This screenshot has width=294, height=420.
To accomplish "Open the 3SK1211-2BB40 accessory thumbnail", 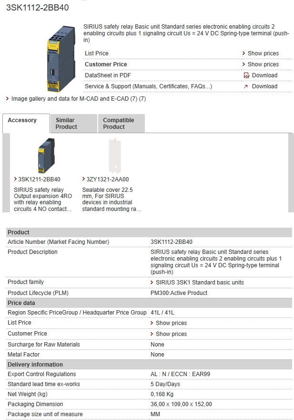I will (46, 156).
